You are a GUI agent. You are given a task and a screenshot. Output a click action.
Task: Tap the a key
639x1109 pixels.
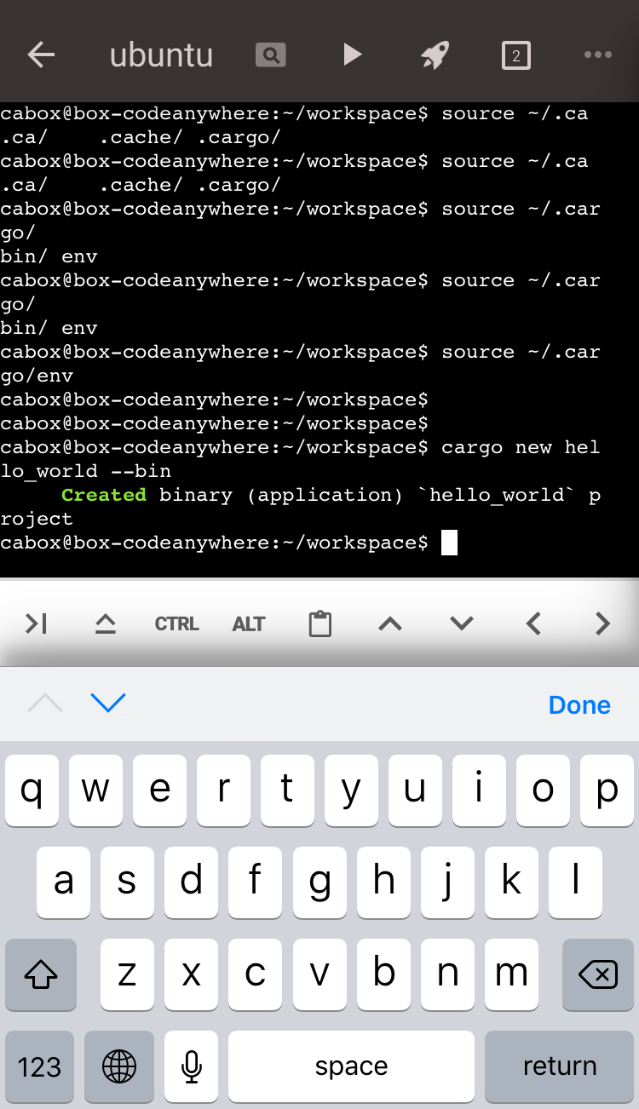tap(64, 882)
